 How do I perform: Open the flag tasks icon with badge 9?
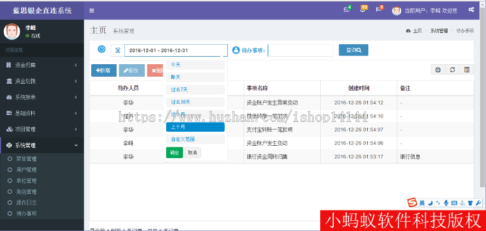click(379, 10)
